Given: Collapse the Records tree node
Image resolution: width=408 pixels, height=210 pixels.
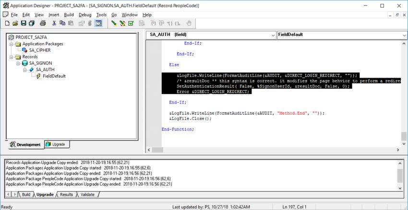Looking at the screenshot, I should (x=11, y=57).
